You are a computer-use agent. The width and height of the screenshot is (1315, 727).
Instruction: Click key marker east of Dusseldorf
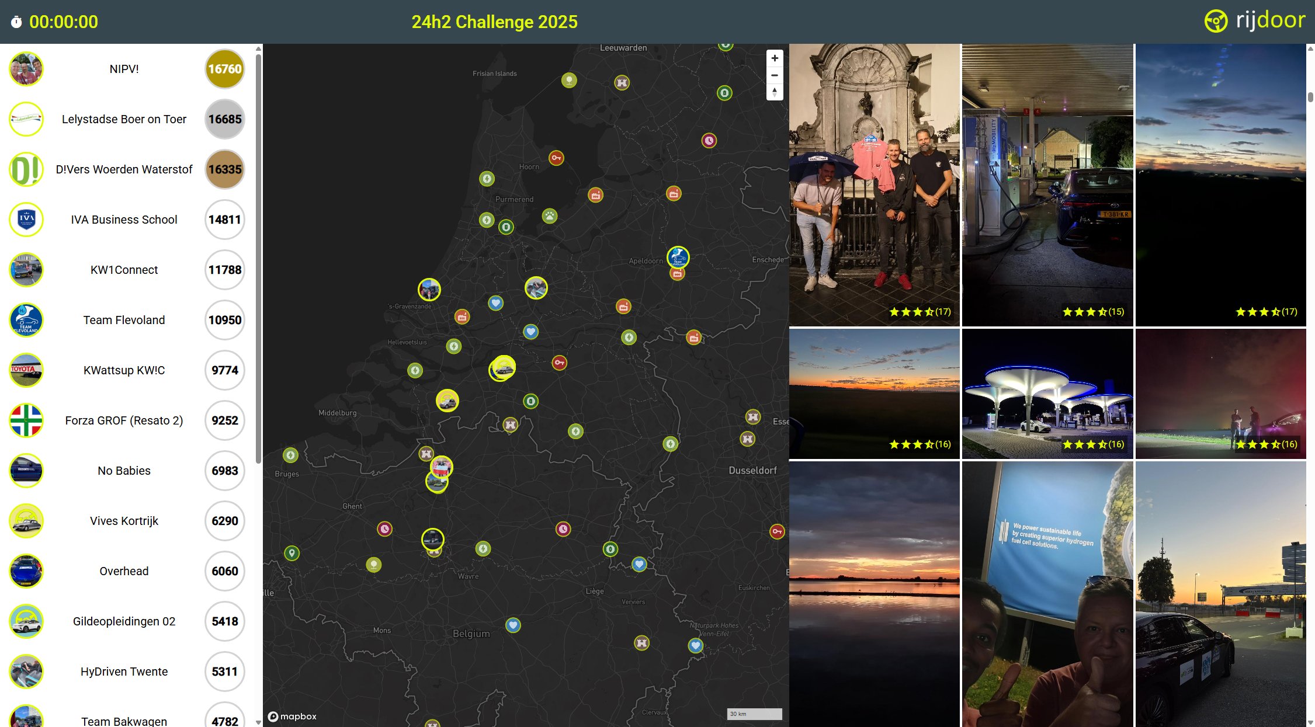click(777, 531)
